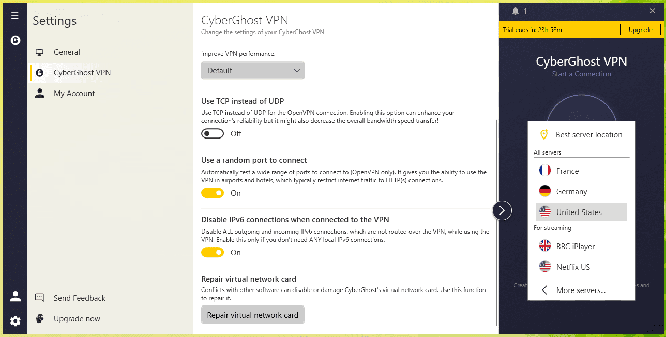Screen dimensions: 666x337
Task: Open General settings section
Action: pos(67,52)
